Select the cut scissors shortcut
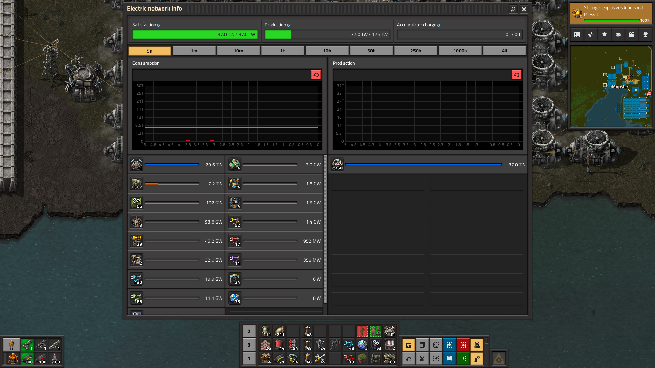Image resolution: width=655 pixels, height=368 pixels. 422,358
